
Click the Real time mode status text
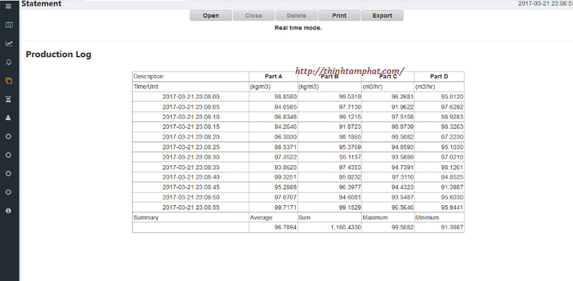(x=298, y=28)
